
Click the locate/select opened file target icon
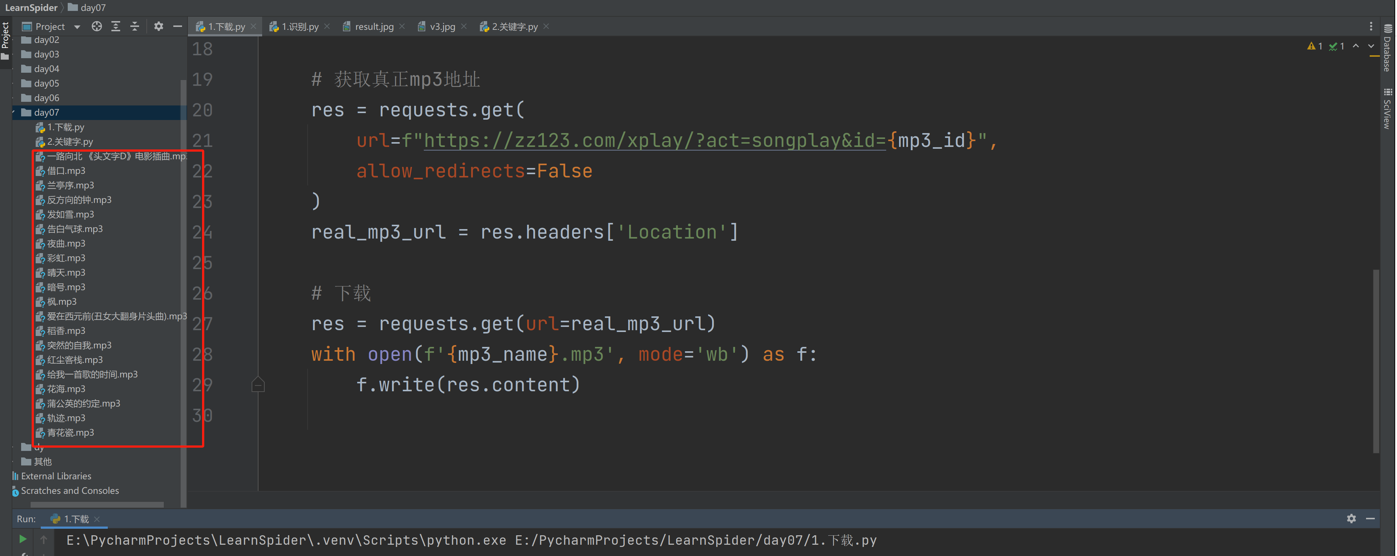(x=96, y=26)
